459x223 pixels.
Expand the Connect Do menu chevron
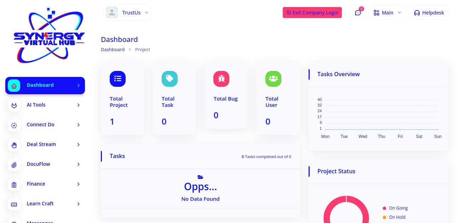click(x=79, y=125)
